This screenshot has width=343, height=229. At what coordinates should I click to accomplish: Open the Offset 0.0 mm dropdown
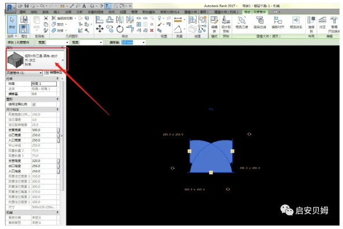click(x=143, y=42)
